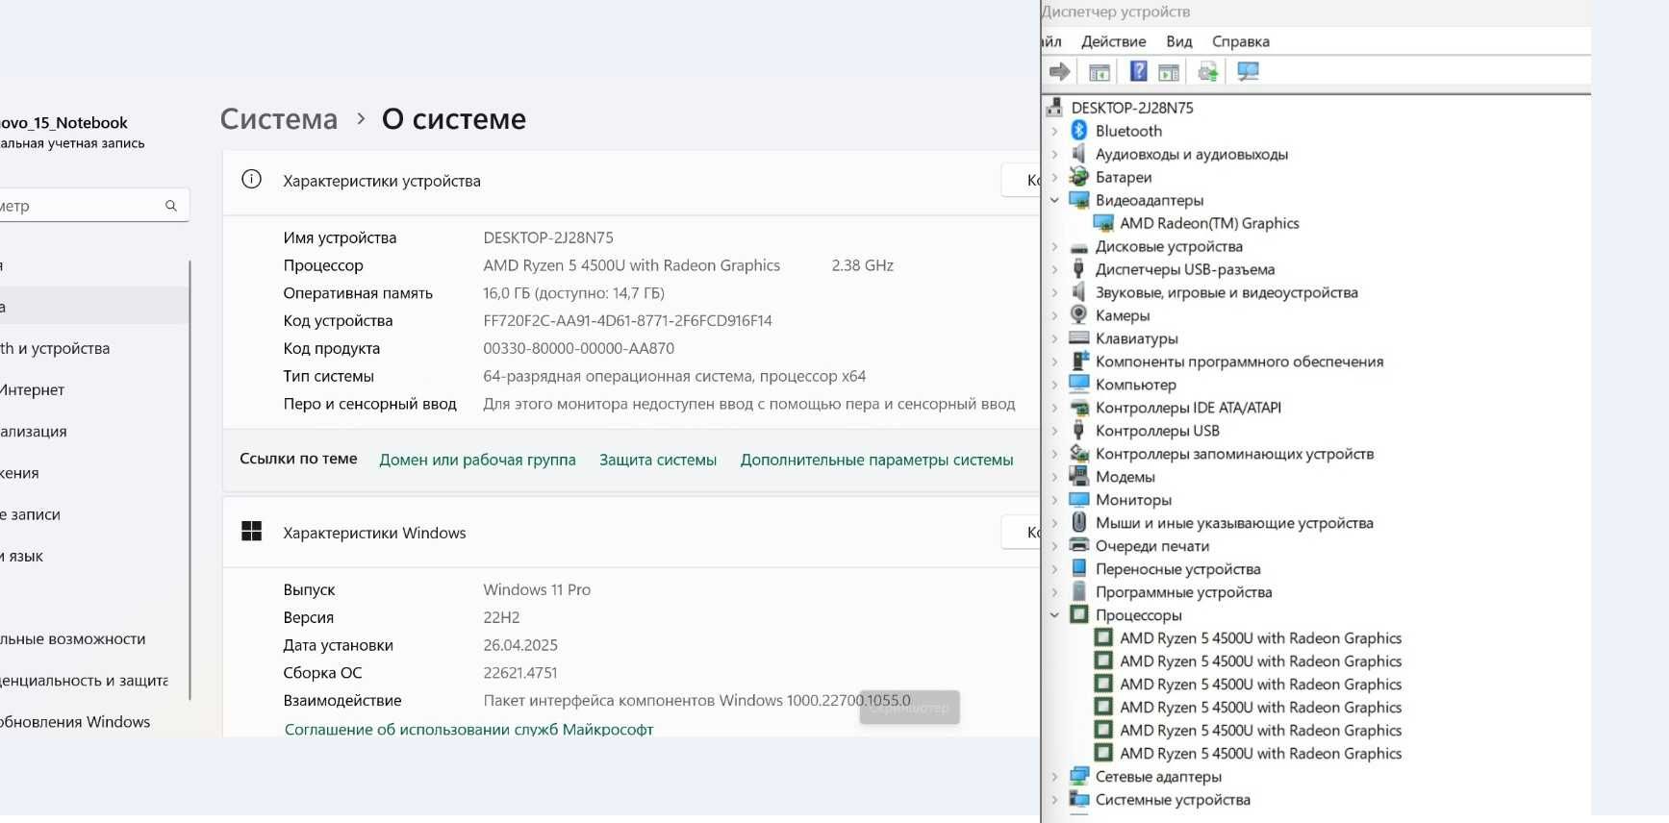Expand the Bluetooth category arrow

(x=1054, y=131)
